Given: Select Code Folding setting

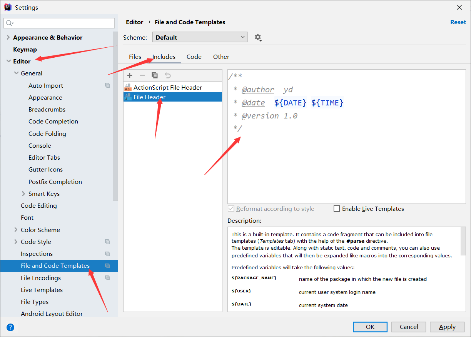Looking at the screenshot, I should [47, 133].
